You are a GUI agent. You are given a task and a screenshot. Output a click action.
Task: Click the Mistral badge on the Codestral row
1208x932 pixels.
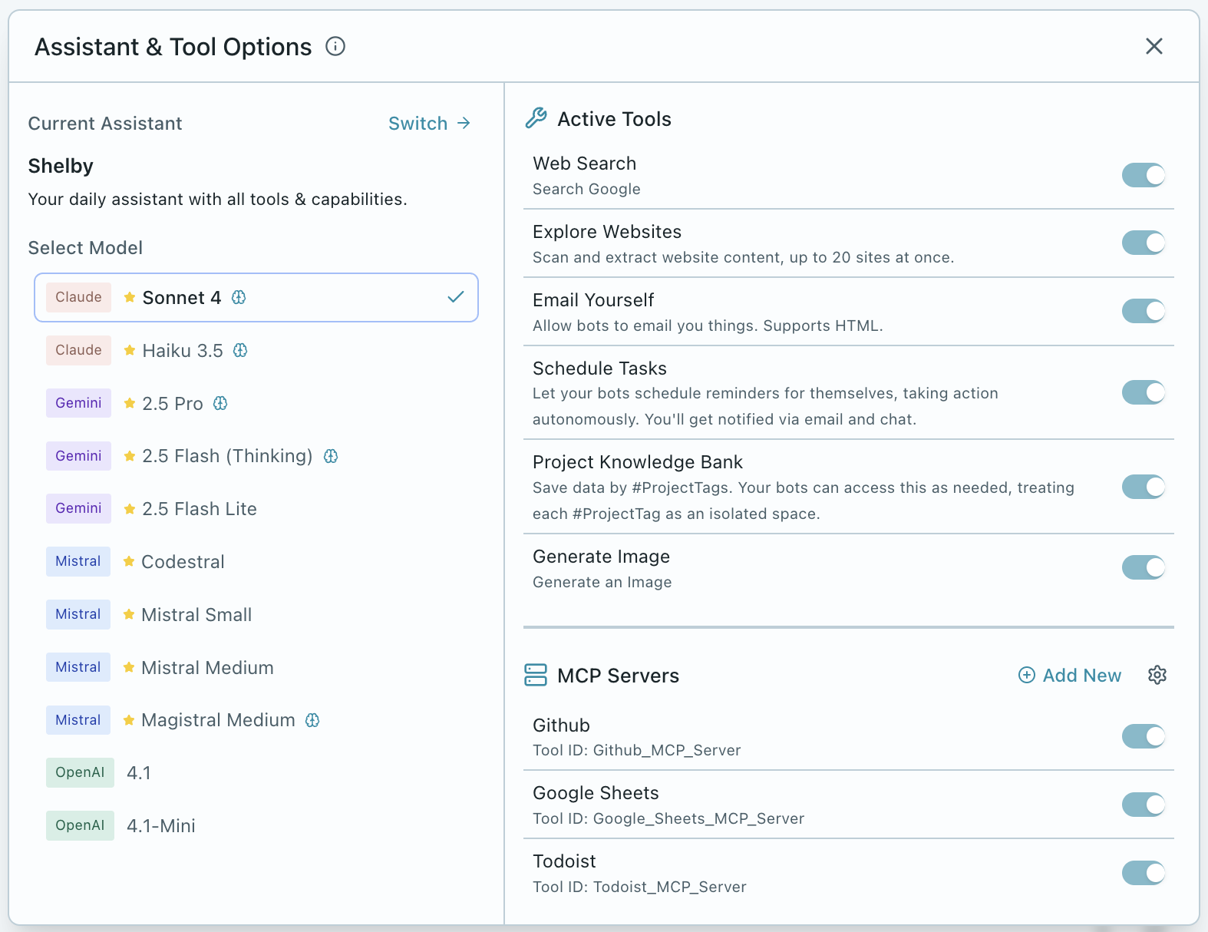click(78, 561)
